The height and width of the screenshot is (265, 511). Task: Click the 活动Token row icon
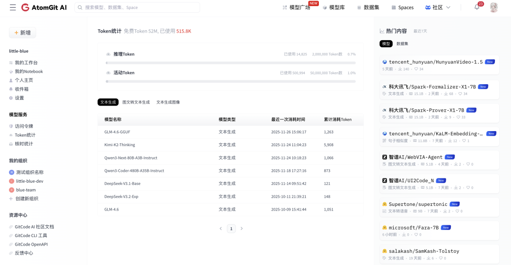(x=108, y=73)
